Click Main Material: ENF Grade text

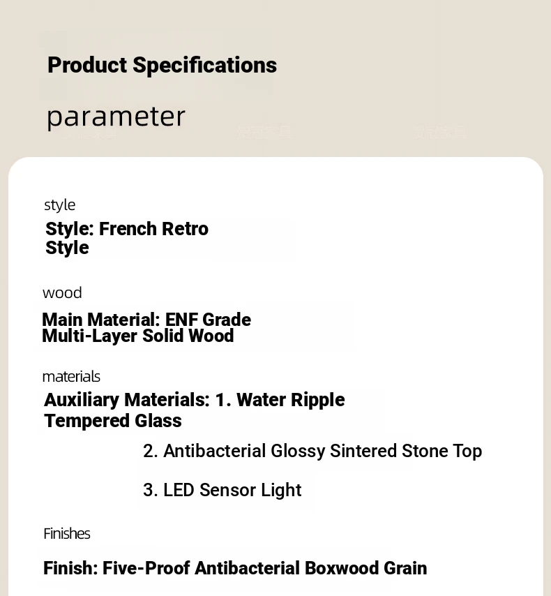(146, 320)
